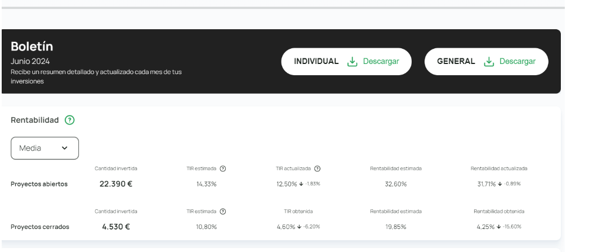Viewport: 589px width, 252px height.
Task: Click the Boletín heading
Action: pos(32,47)
